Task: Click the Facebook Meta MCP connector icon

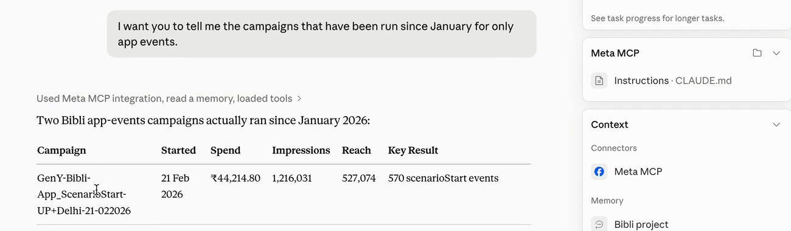Action: pos(599,171)
